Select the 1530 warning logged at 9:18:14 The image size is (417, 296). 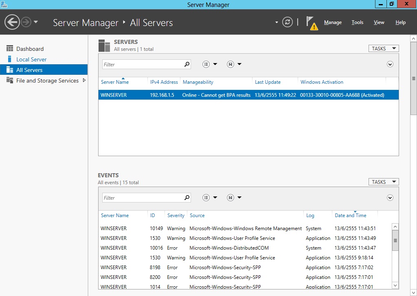(x=245, y=257)
